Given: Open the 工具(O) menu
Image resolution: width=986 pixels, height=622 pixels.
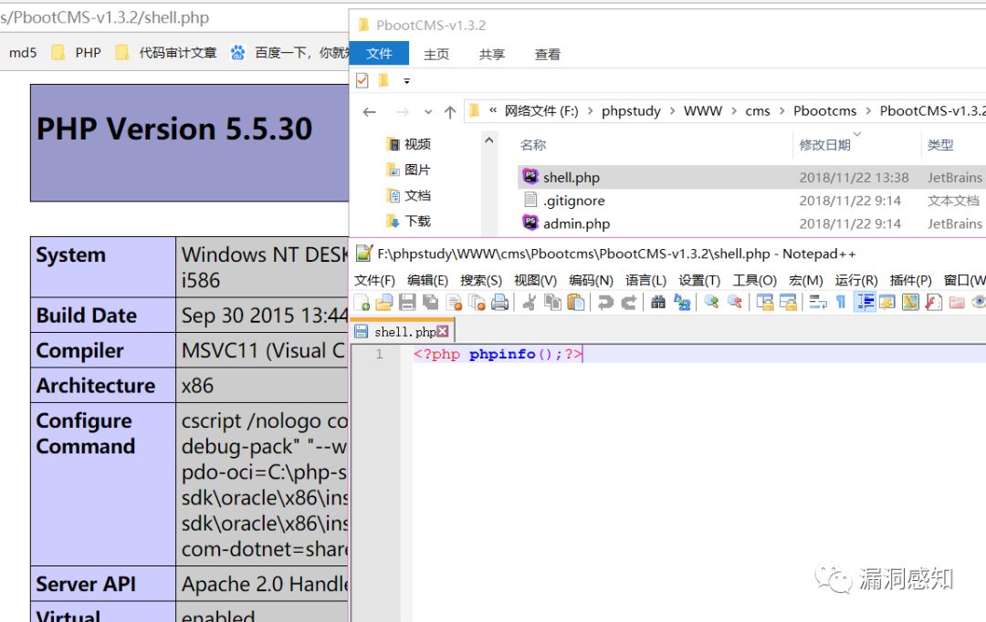Looking at the screenshot, I should click(x=755, y=280).
